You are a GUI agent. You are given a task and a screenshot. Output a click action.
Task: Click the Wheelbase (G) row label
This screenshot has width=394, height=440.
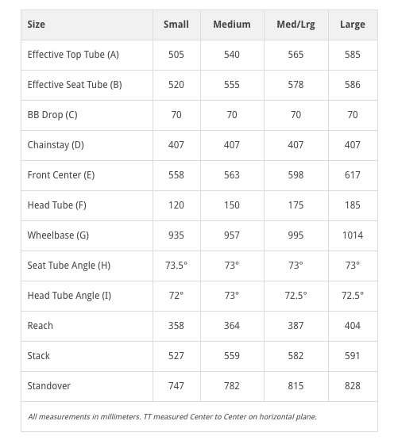pyautogui.click(x=58, y=235)
